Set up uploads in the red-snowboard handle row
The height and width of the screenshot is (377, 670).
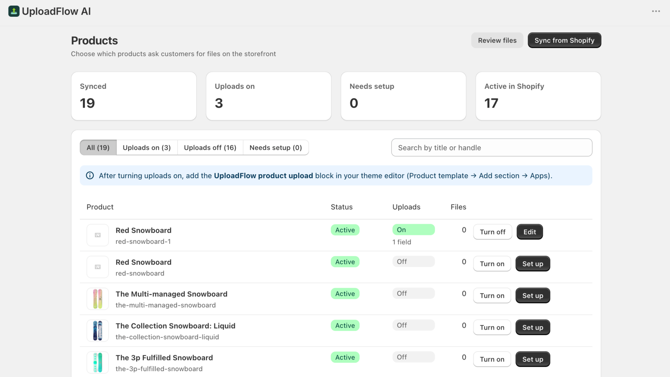tap(533, 263)
